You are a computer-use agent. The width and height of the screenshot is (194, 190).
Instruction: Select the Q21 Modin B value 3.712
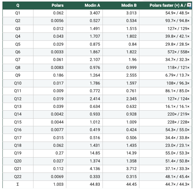pos(131,168)
